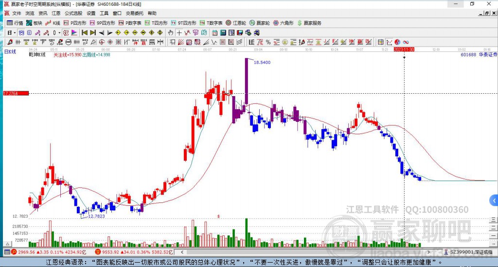Click the 12.7823 low price label
498x267 pixels.
point(96,216)
